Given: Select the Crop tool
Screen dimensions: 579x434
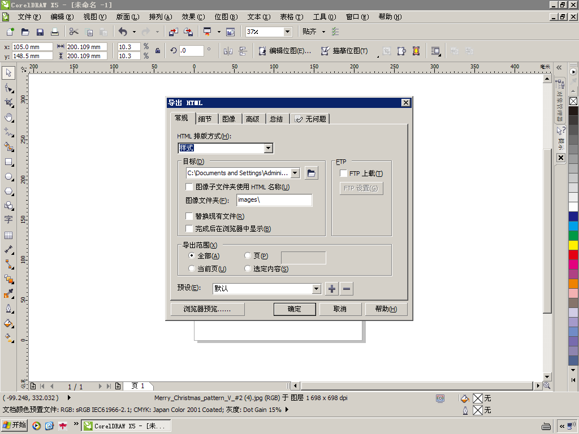Looking at the screenshot, I should click(x=8, y=103).
